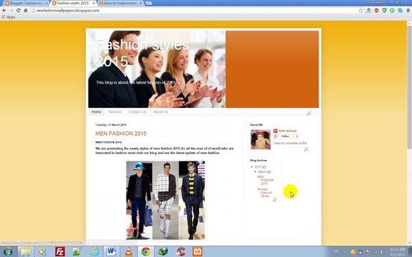Click the Google+ Follow button
The height and width of the screenshot is (257, 412).
(285, 136)
